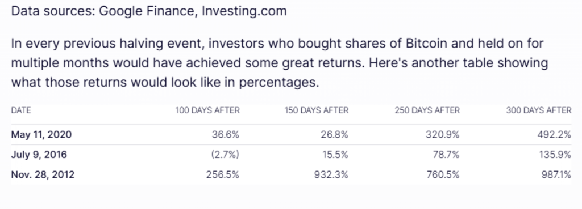Click the 135.9% cell value

pos(555,155)
